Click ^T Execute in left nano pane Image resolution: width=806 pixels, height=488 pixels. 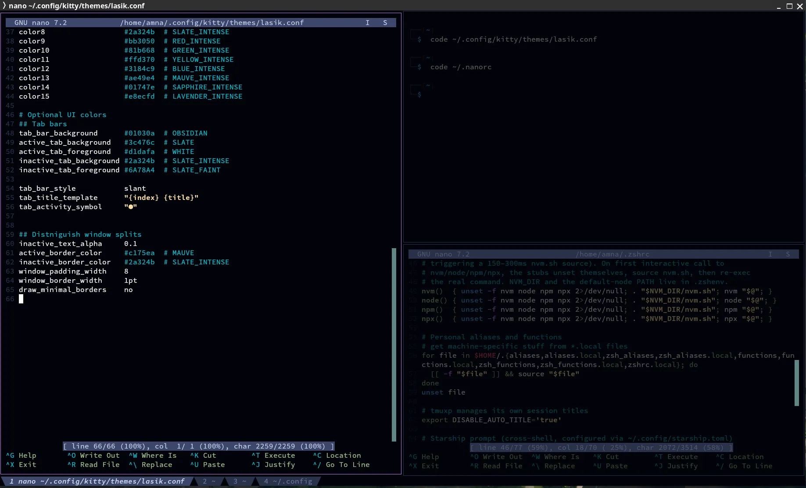(273, 455)
